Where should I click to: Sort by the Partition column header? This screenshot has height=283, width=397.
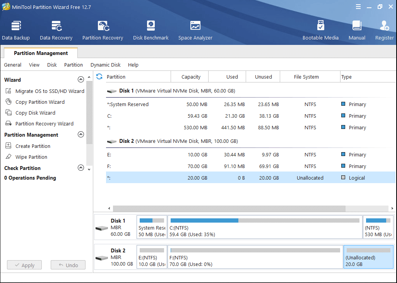coord(138,77)
